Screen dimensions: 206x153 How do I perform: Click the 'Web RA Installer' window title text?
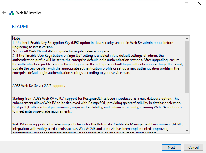coord(29,13)
